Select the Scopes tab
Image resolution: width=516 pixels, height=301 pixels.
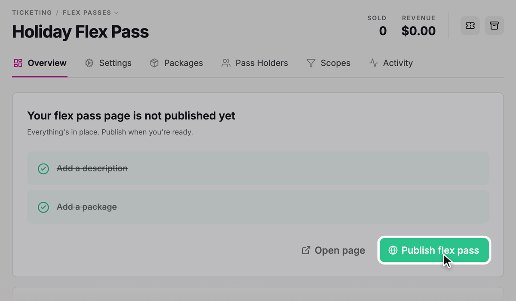(x=328, y=63)
